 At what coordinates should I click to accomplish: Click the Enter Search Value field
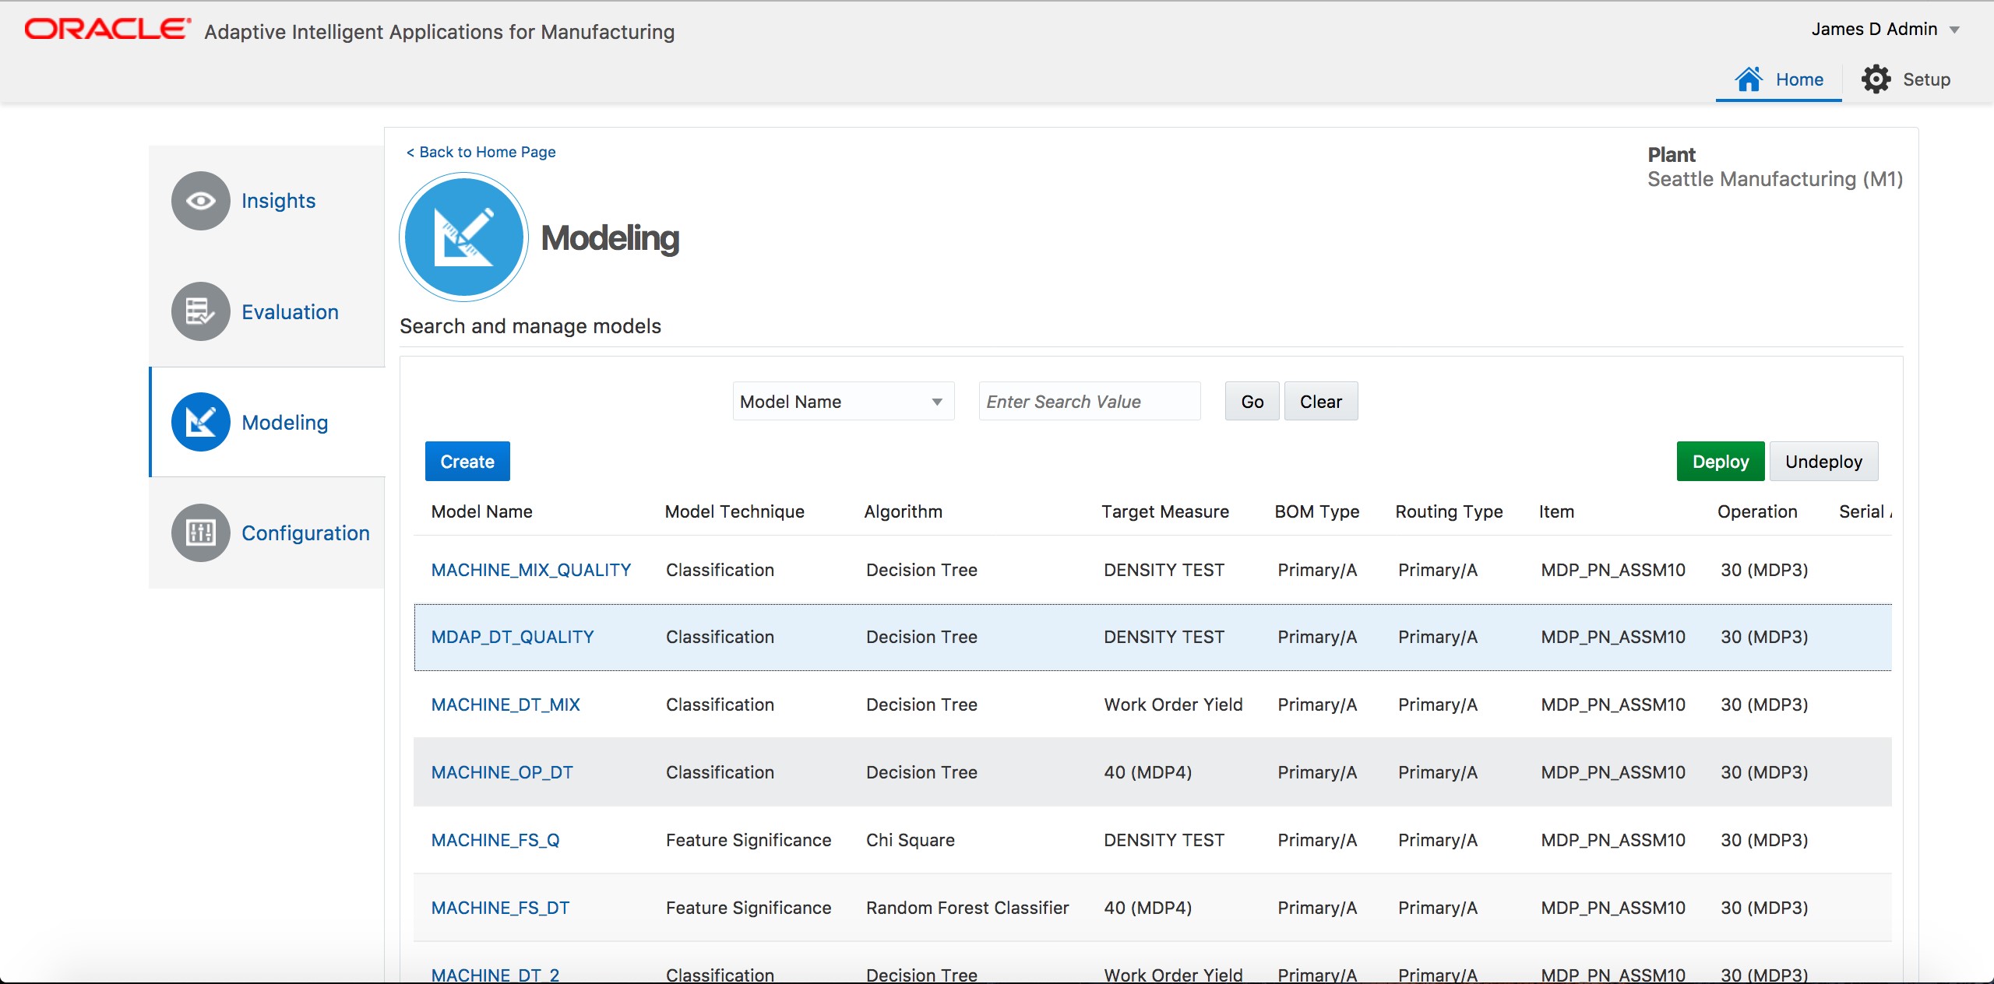(1088, 401)
